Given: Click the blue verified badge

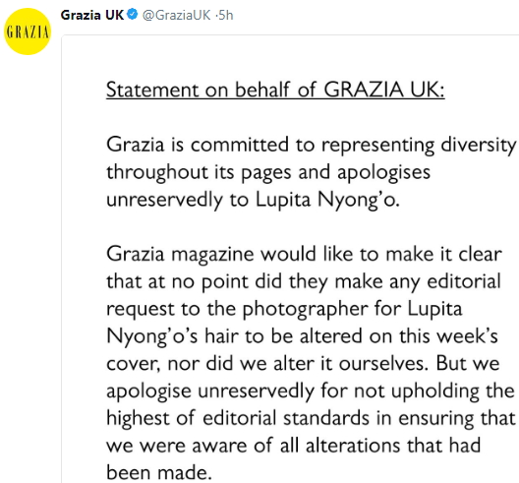Looking at the screenshot, I should point(133,15).
